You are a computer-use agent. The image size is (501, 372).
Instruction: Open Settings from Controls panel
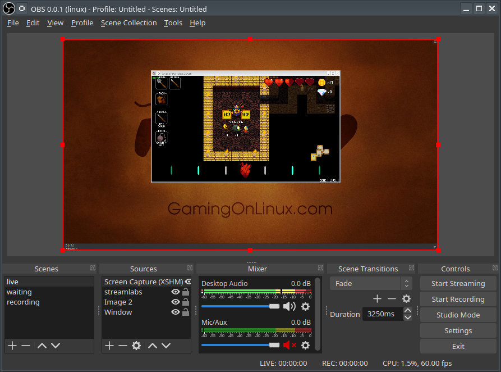pyautogui.click(x=458, y=330)
